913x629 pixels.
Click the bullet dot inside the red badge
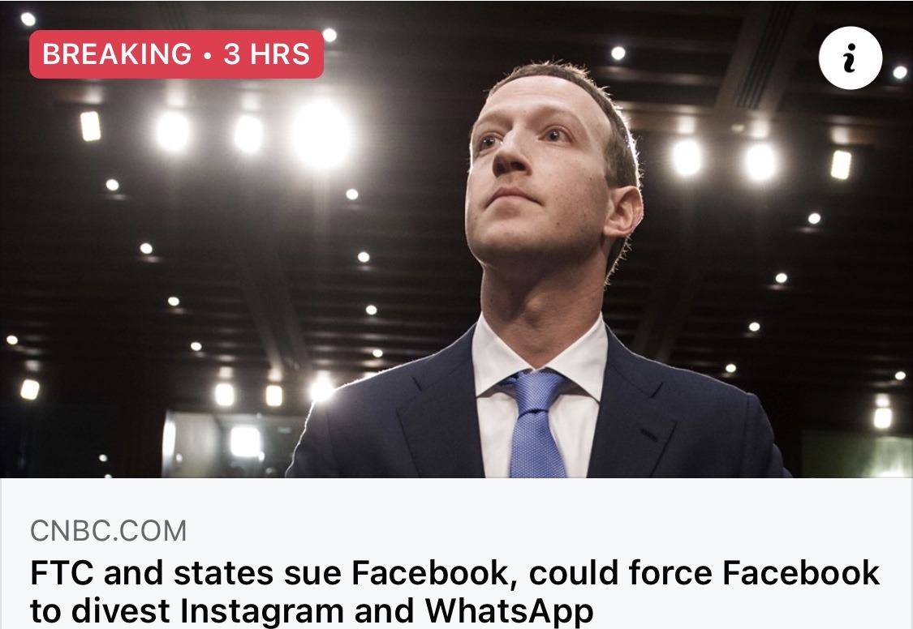pyautogui.click(x=208, y=55)
